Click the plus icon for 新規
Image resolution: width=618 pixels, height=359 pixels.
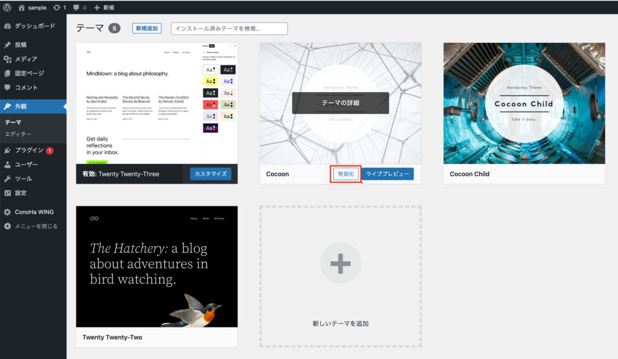point(97,7)
